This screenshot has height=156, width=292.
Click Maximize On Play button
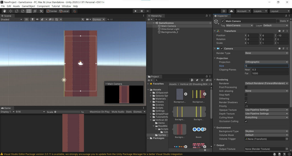[100, 112]
